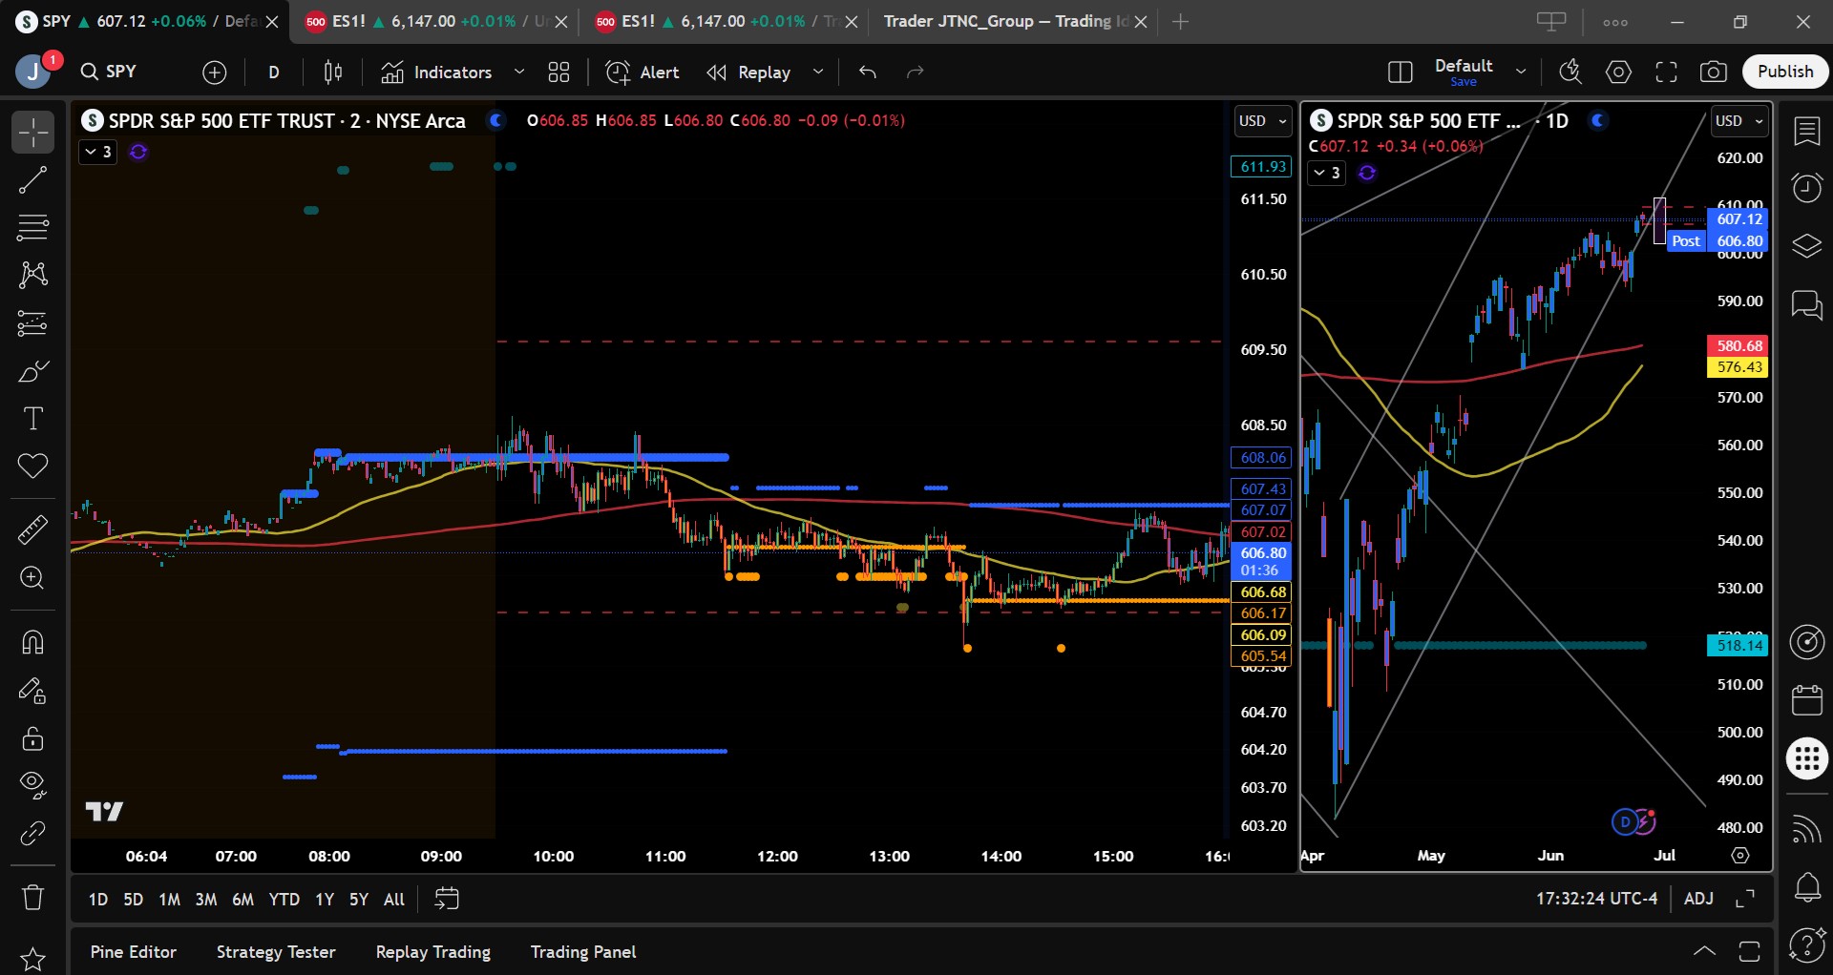The height and width of the screenshot is (975, 1833).
Task: Maximize the bottom panel
Action: (1750, 951)
